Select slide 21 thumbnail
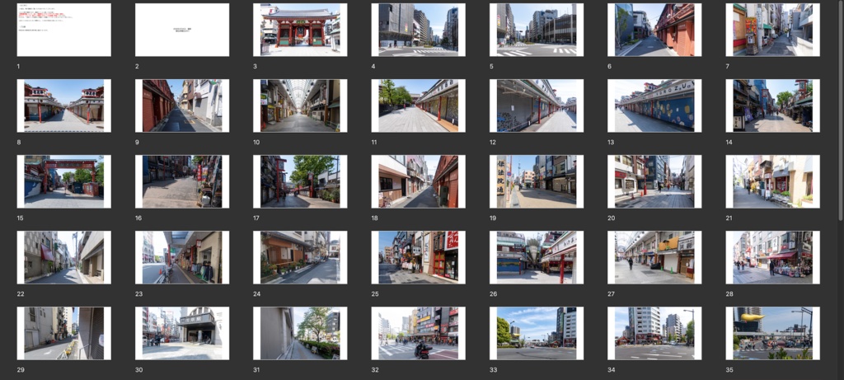 click(x=773, y=182)
